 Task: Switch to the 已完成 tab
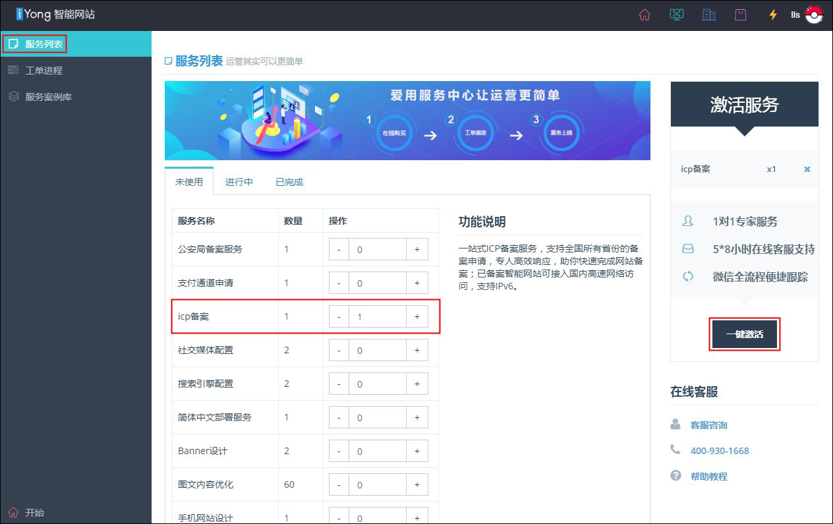(x=289, y=182)
